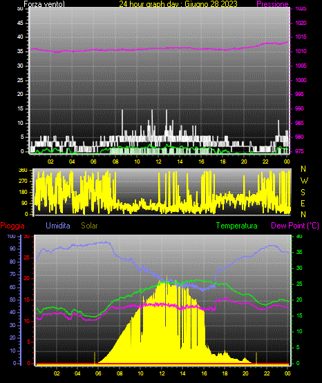322x383 pixels.
Task: Click the S compass letter beside direction graph
Action: tap(303, 193)
